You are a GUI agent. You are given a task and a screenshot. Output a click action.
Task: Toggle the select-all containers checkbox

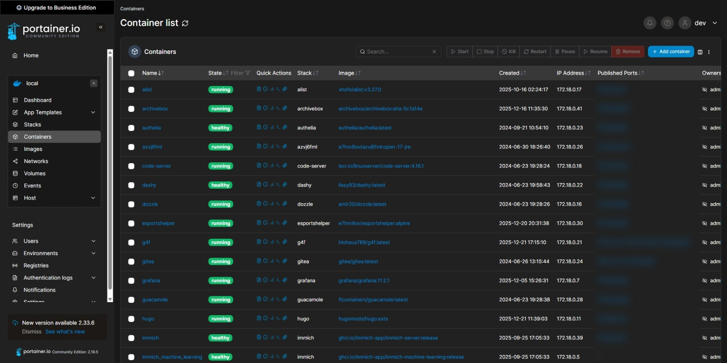pyautogui.click(x=131, y=73)
